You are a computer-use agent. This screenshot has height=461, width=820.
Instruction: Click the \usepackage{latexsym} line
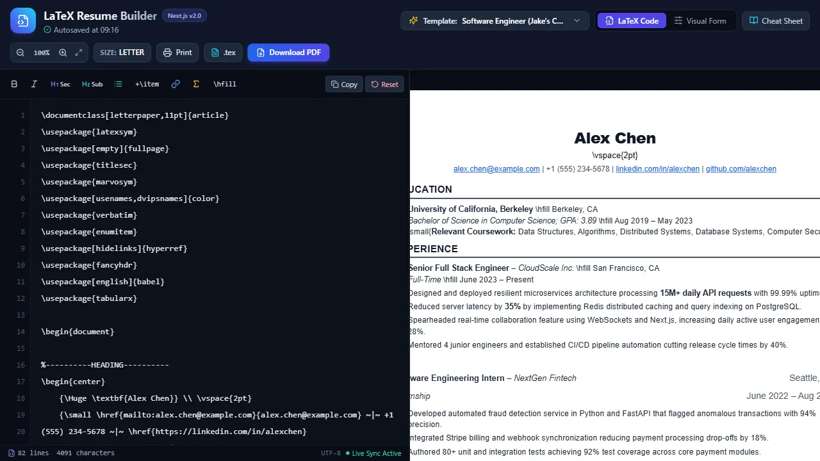pos(89,132)
